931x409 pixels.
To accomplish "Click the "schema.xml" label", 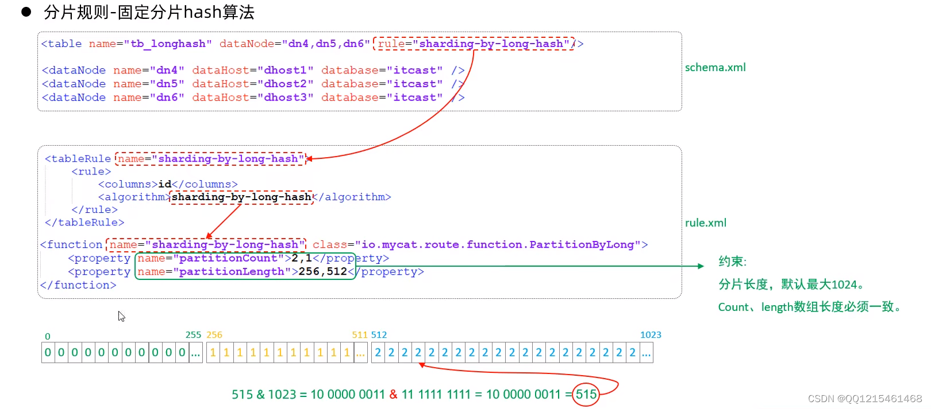I will [715, 67].
